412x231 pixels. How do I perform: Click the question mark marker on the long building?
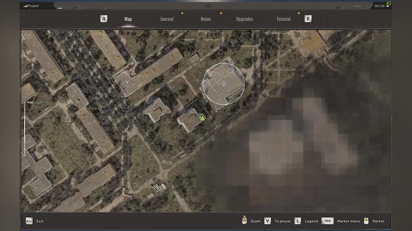(x=127, y=83)
